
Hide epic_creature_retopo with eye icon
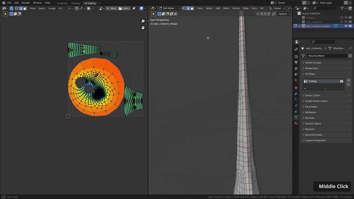346,26
